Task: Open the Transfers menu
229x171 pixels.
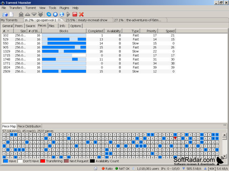Action: [x=16, y=8]
